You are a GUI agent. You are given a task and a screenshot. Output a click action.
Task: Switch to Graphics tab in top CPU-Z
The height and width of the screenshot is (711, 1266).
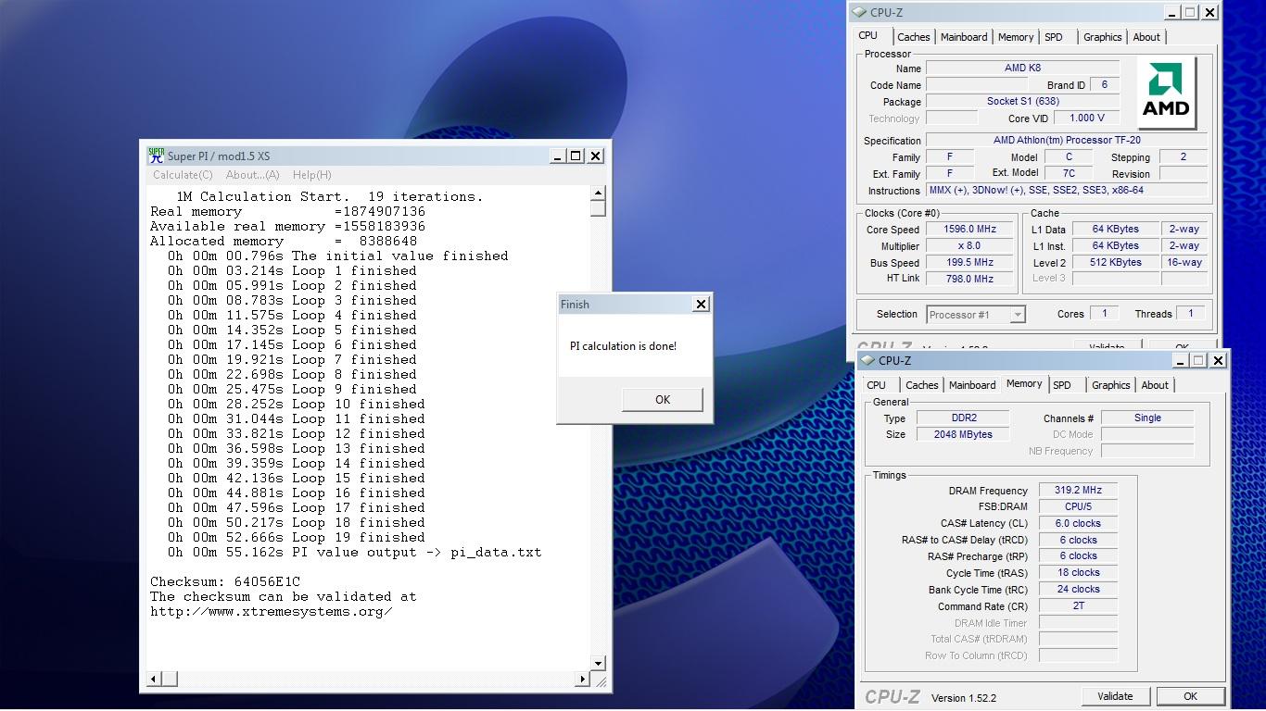pos(1103,37)
